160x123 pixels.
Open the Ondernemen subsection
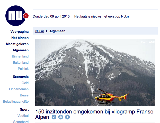click(19, 89)
